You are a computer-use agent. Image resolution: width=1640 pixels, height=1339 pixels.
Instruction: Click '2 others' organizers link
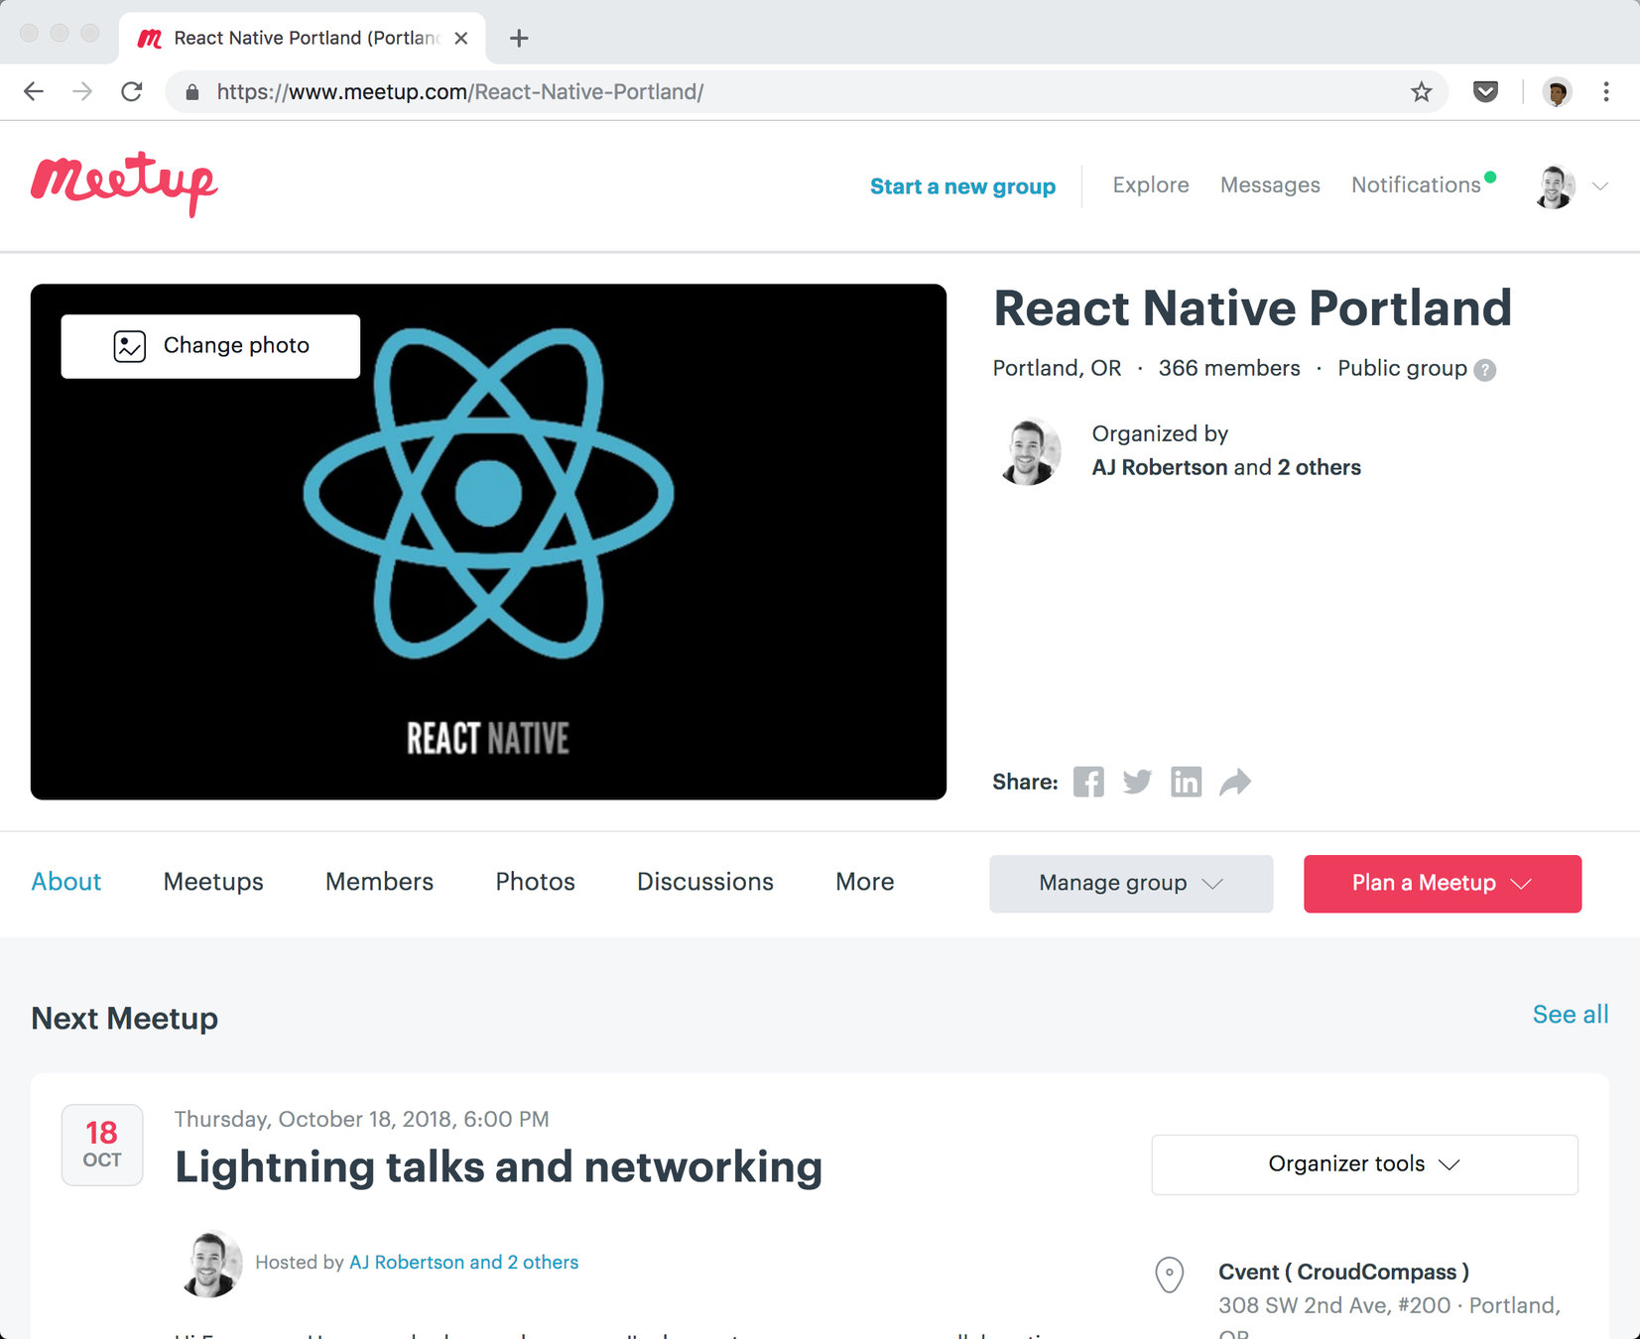click(x=1319, y=467)
